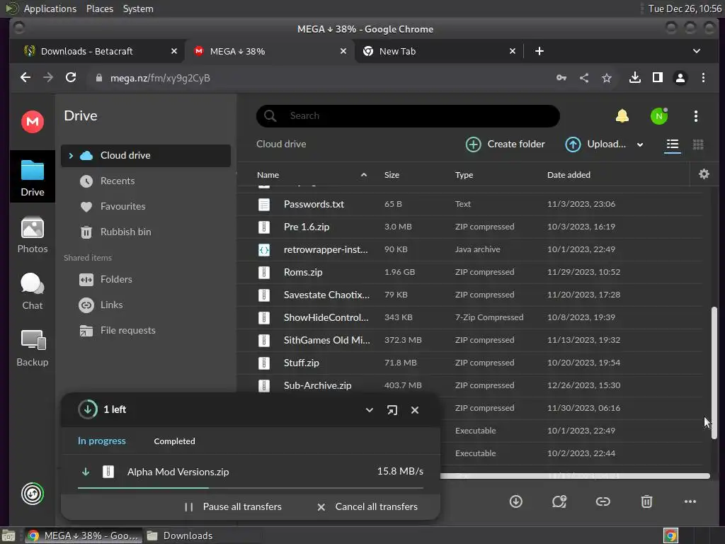This screenshot has width=725, height=544.
Task: Open Chrome downloads icon
Action: (x=635, y=78)
